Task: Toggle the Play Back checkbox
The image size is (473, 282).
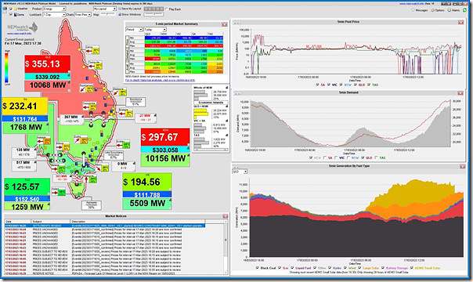Action: click(167, 9)
